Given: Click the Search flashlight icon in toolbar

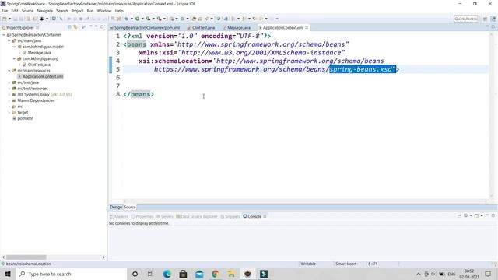Looking at the screenshot, I should click(206, 19).
